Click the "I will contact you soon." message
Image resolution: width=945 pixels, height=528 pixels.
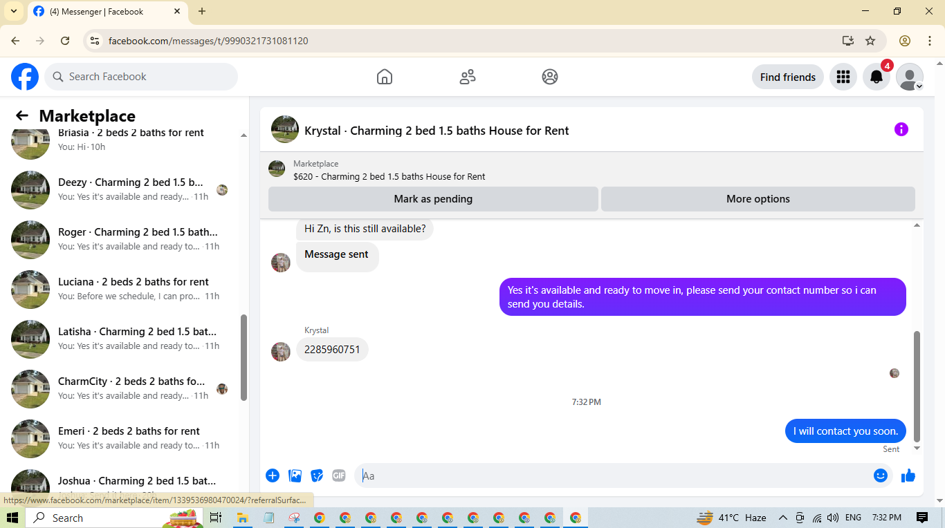point(845,431)
